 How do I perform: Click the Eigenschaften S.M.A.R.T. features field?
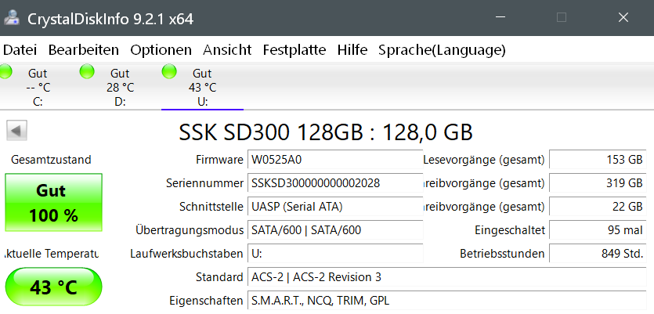point(446,301)
